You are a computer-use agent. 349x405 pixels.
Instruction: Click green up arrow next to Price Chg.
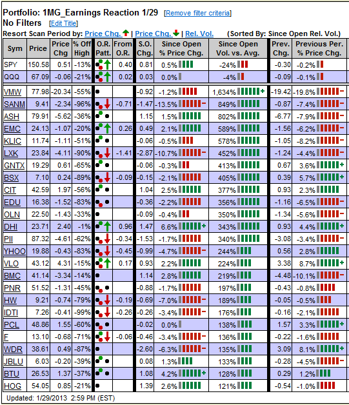[x=126, y=33]
